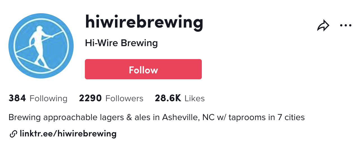357x153 pixels.
Task: Follow the hiwirebrewing account
Action: point(143,69)
